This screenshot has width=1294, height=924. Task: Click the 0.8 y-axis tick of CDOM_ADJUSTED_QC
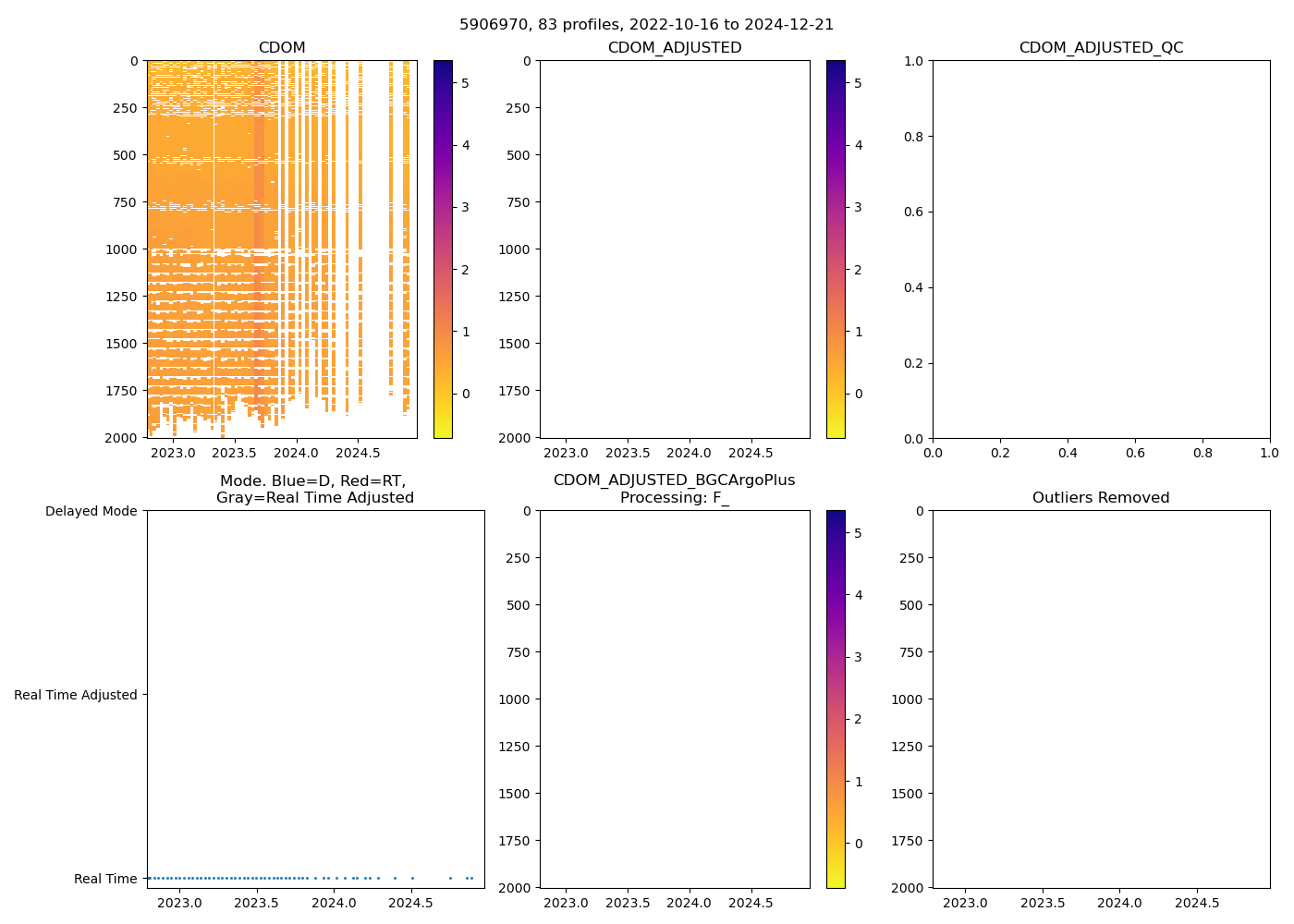(x=915, y=137)
